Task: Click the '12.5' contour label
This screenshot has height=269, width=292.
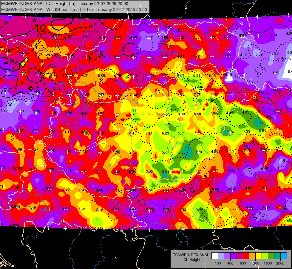Action: pos(13,62)
